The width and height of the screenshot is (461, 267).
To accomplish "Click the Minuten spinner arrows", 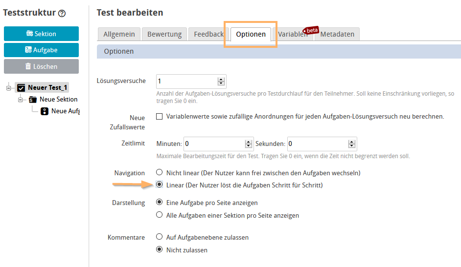I will [x=248, y=144].
